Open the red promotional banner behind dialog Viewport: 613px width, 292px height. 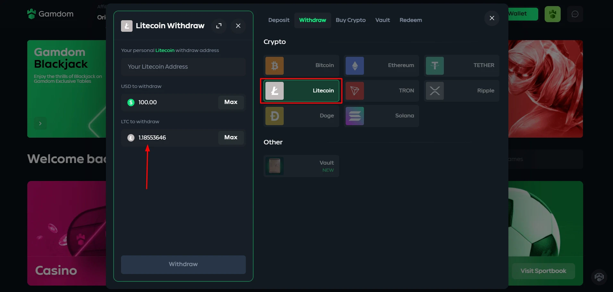click(546, 89)
